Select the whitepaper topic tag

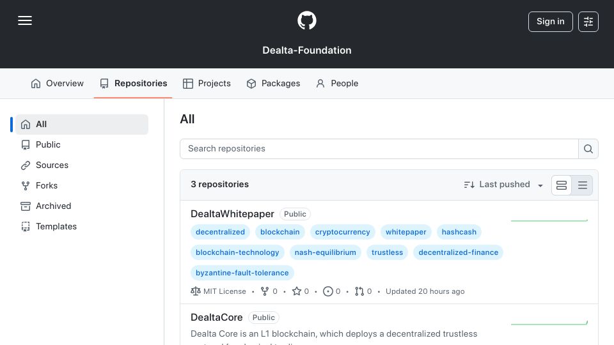(405, 232)
